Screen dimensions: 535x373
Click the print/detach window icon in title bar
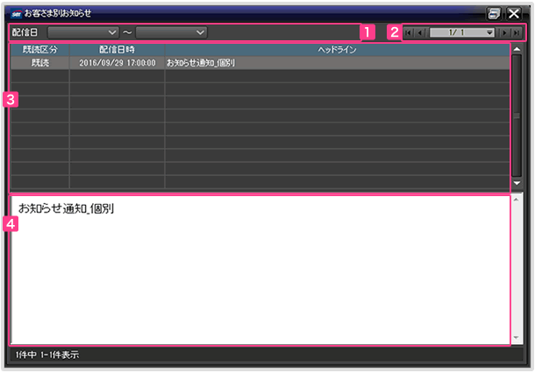pos(494,14)
